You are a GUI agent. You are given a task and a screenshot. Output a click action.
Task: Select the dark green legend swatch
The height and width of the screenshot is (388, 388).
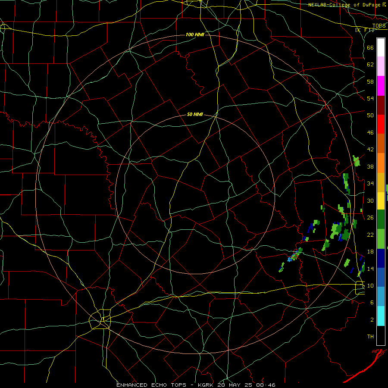(381, 219)
